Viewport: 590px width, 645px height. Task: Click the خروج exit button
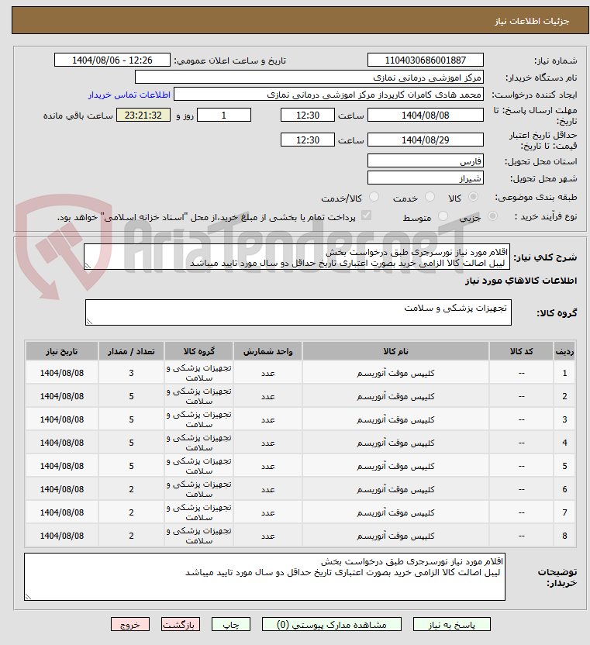click(x=130, y=624)
